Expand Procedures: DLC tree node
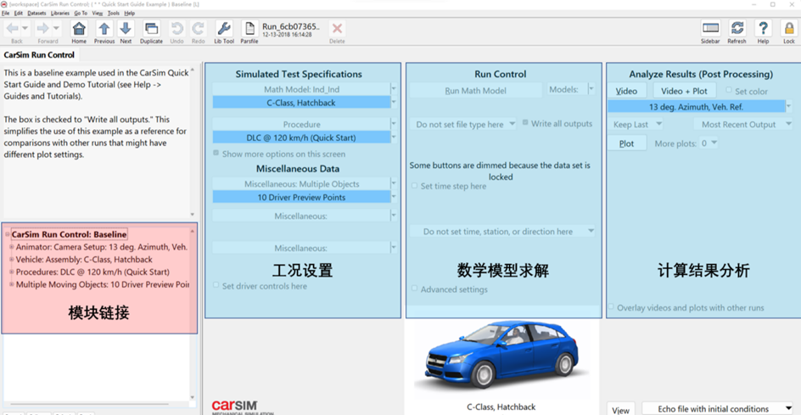801x415 pixels. [x=12, y=272]
